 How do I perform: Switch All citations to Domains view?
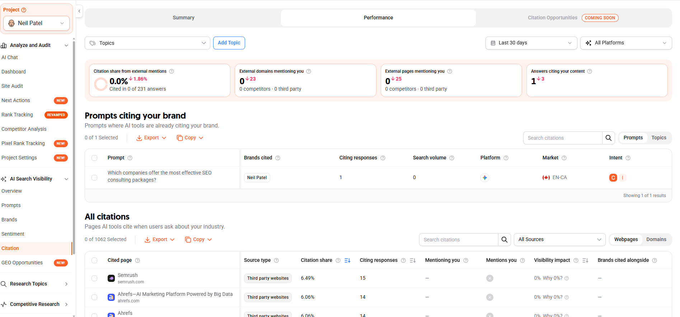[656, 240]
